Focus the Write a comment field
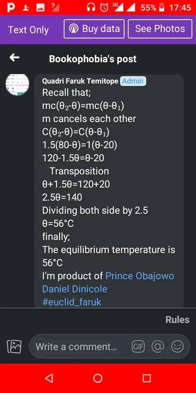 click(x=109, y=347)
